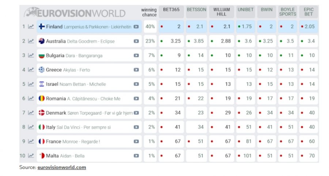
Task: Open the Greece Akylas Ferto entry
Action: [x=89, y=70]
